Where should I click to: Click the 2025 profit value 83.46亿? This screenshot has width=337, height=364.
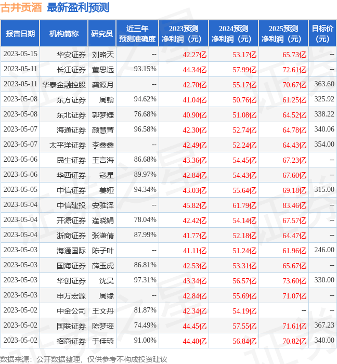(x=294, y=205)
